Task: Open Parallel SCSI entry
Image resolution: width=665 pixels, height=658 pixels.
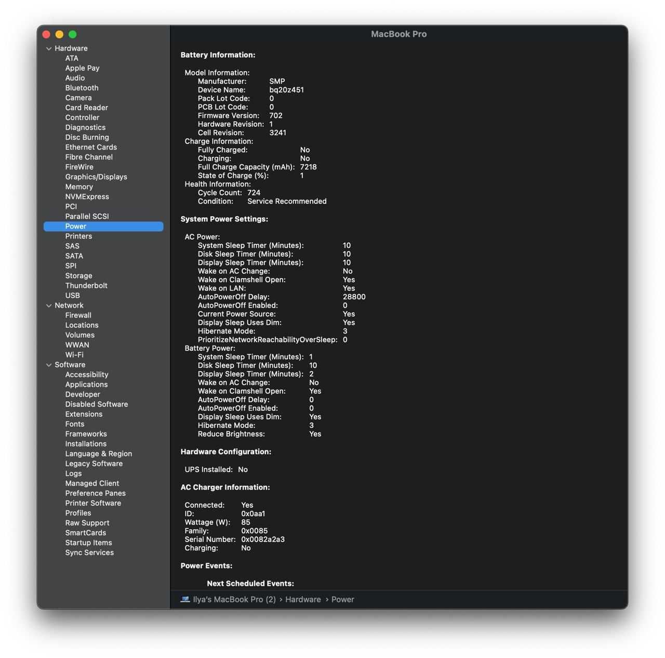Action: (x=87, y=216)
